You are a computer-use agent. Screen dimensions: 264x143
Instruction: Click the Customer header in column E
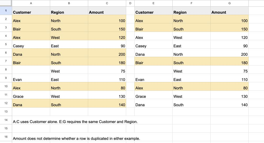click(153, 11)
